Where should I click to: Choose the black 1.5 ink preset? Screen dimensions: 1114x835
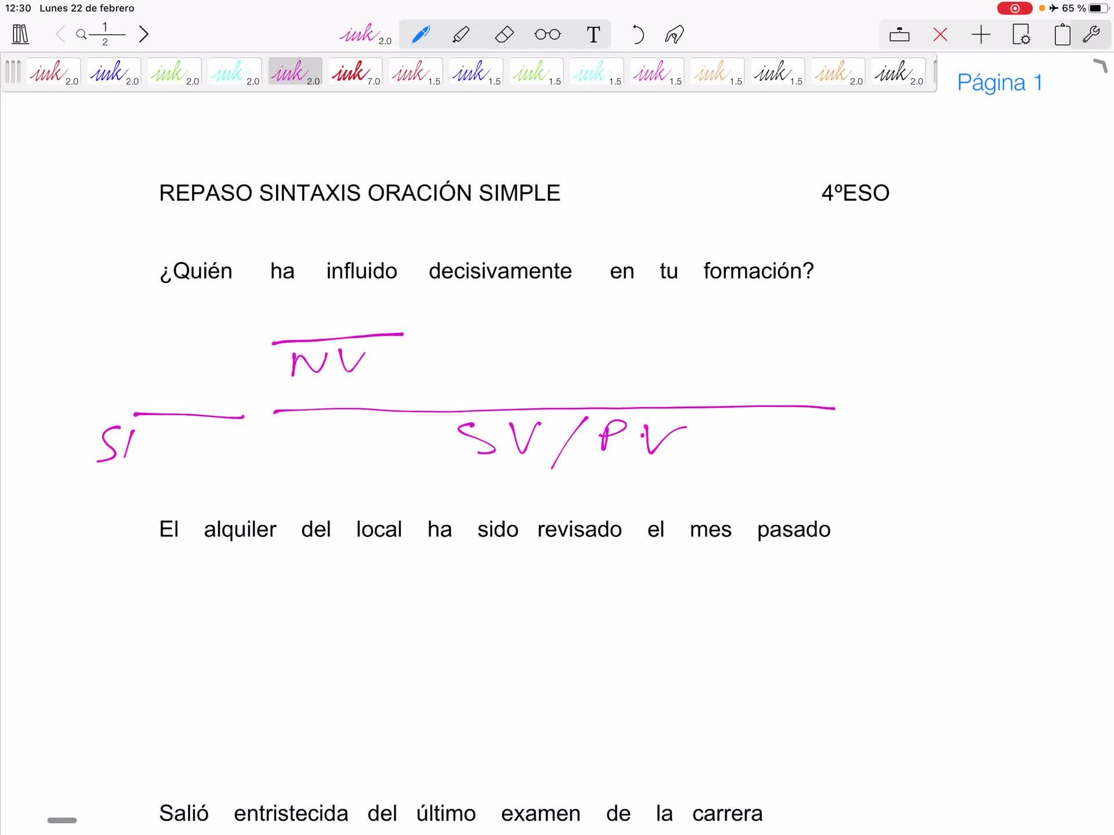click(777, 73)
